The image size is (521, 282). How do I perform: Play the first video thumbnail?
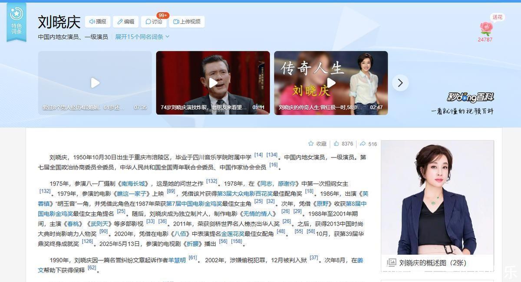point(95,83)
